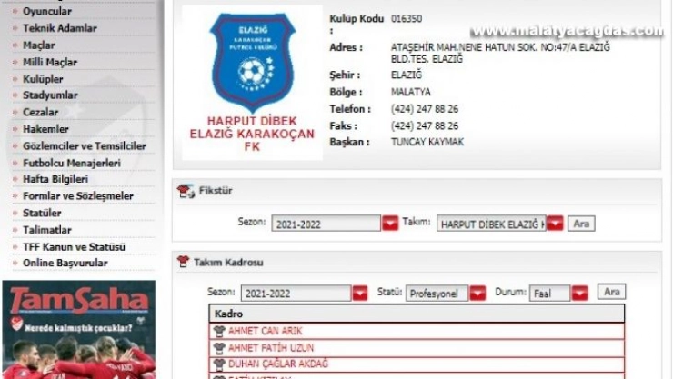The image size is (673, 379).
Task: Click the jersey icon beside Fikstür heading
Action: [x=186, y=191]
